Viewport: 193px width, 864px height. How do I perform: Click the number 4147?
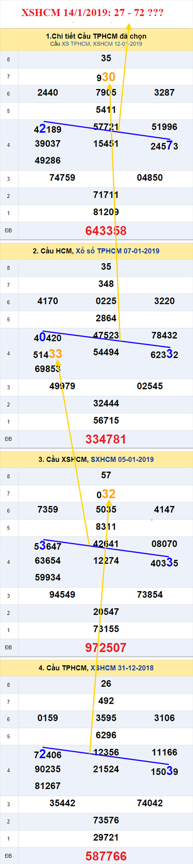(x=164, y=510)
